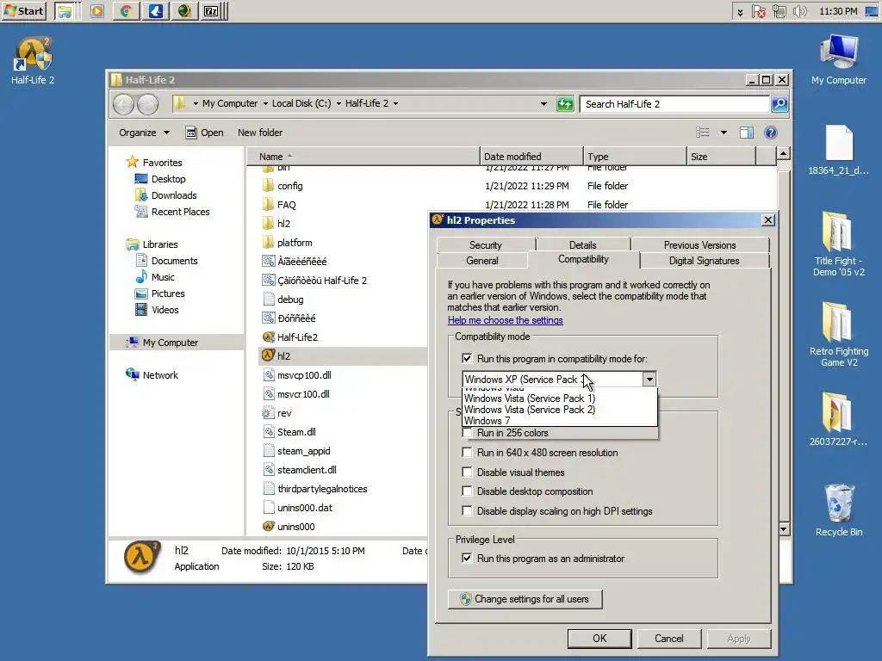The height and width of the screenshot is (661, 882).
Task: Switch to the Digital Signatures tab
Action: [705, 261]
